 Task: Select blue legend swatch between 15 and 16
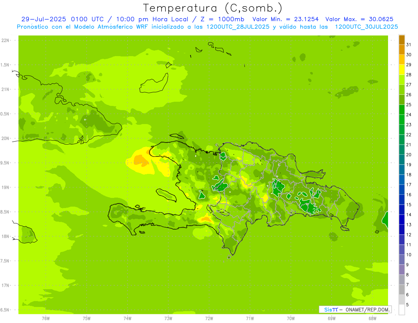pos(402,200)
